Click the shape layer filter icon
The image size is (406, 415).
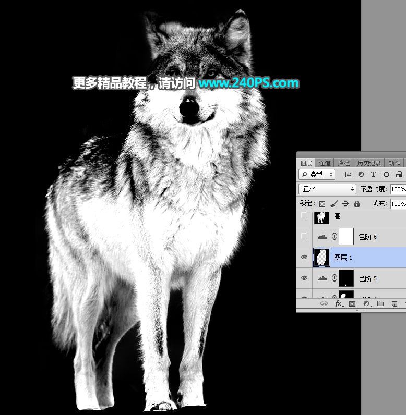(x=386, y=174)
